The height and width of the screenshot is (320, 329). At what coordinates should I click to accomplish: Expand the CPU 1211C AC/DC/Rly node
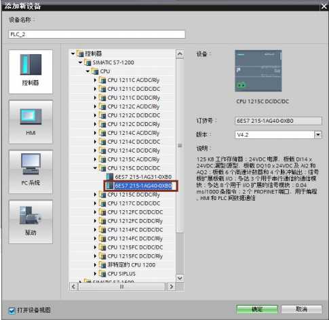(95, 80)
